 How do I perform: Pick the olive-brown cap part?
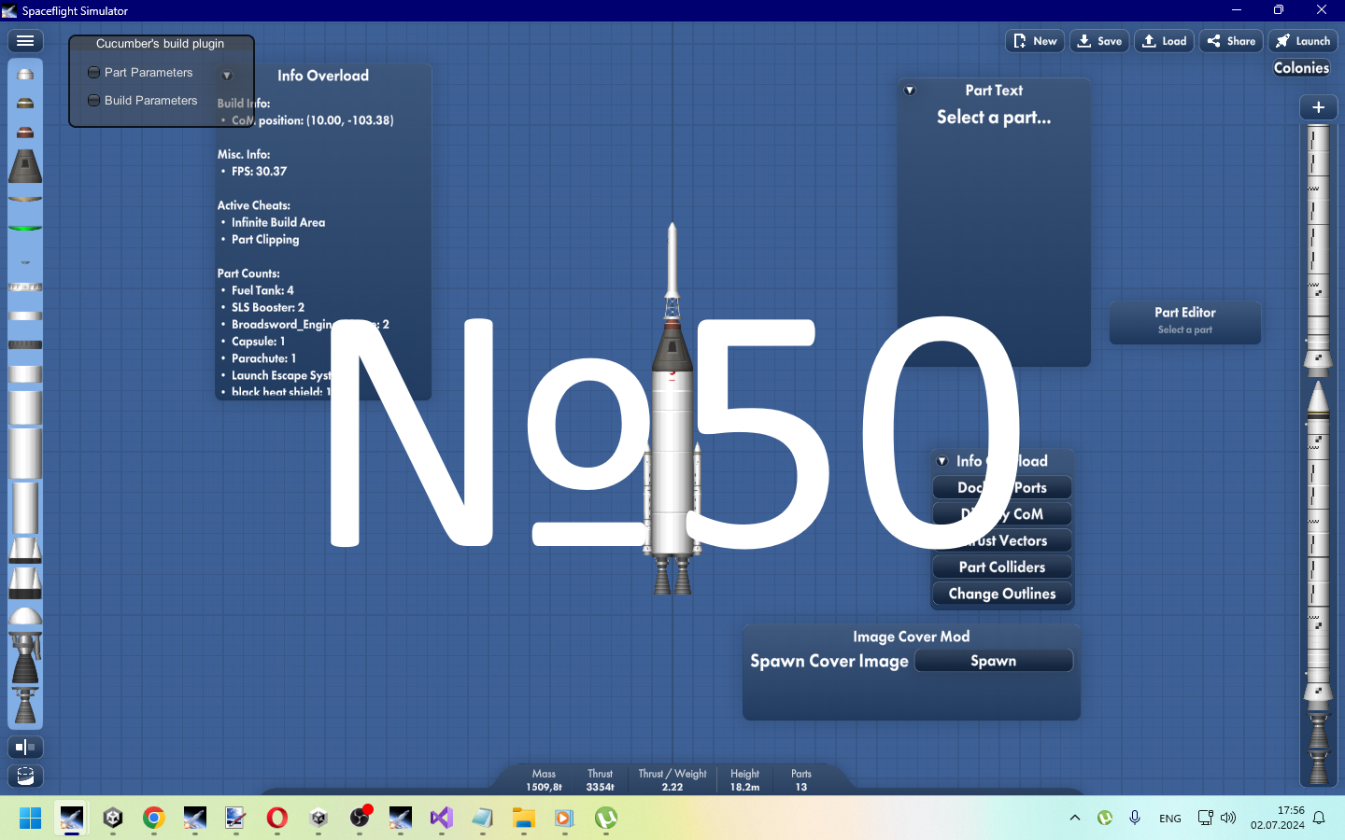[x=25, y=103]
